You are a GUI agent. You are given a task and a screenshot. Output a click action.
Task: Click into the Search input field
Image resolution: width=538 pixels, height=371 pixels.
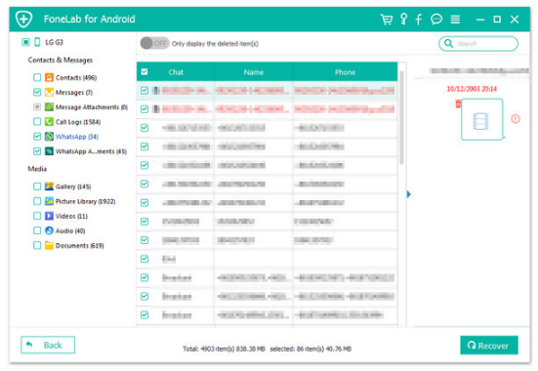click(478, 44)
